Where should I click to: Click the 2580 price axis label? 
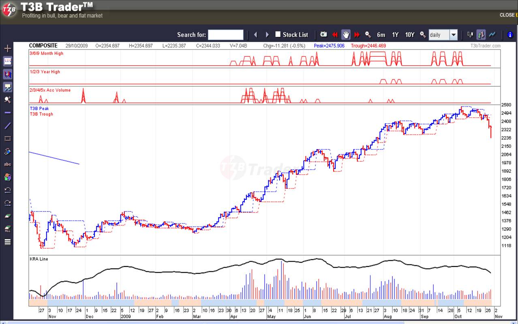click(506, 105)
